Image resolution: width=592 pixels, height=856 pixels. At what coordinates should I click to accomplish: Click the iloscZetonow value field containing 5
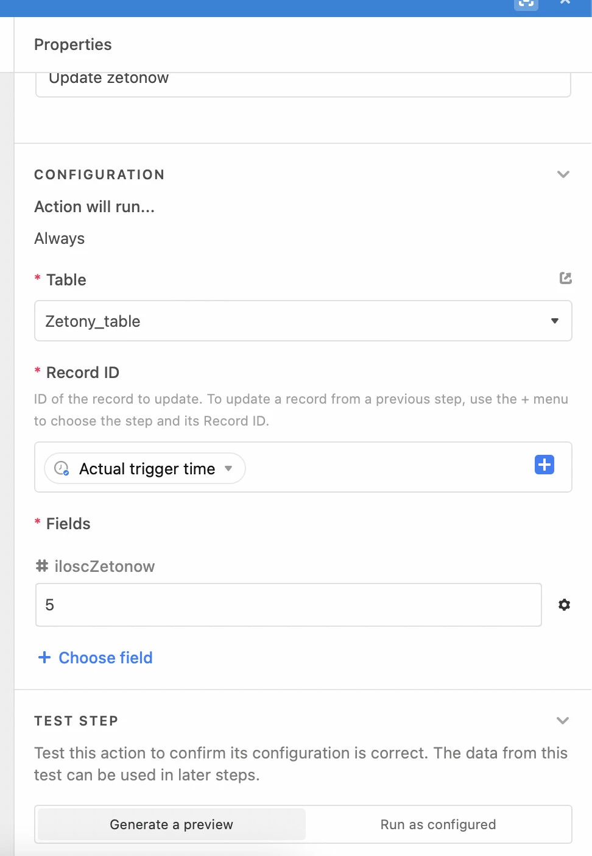point(289,605)
